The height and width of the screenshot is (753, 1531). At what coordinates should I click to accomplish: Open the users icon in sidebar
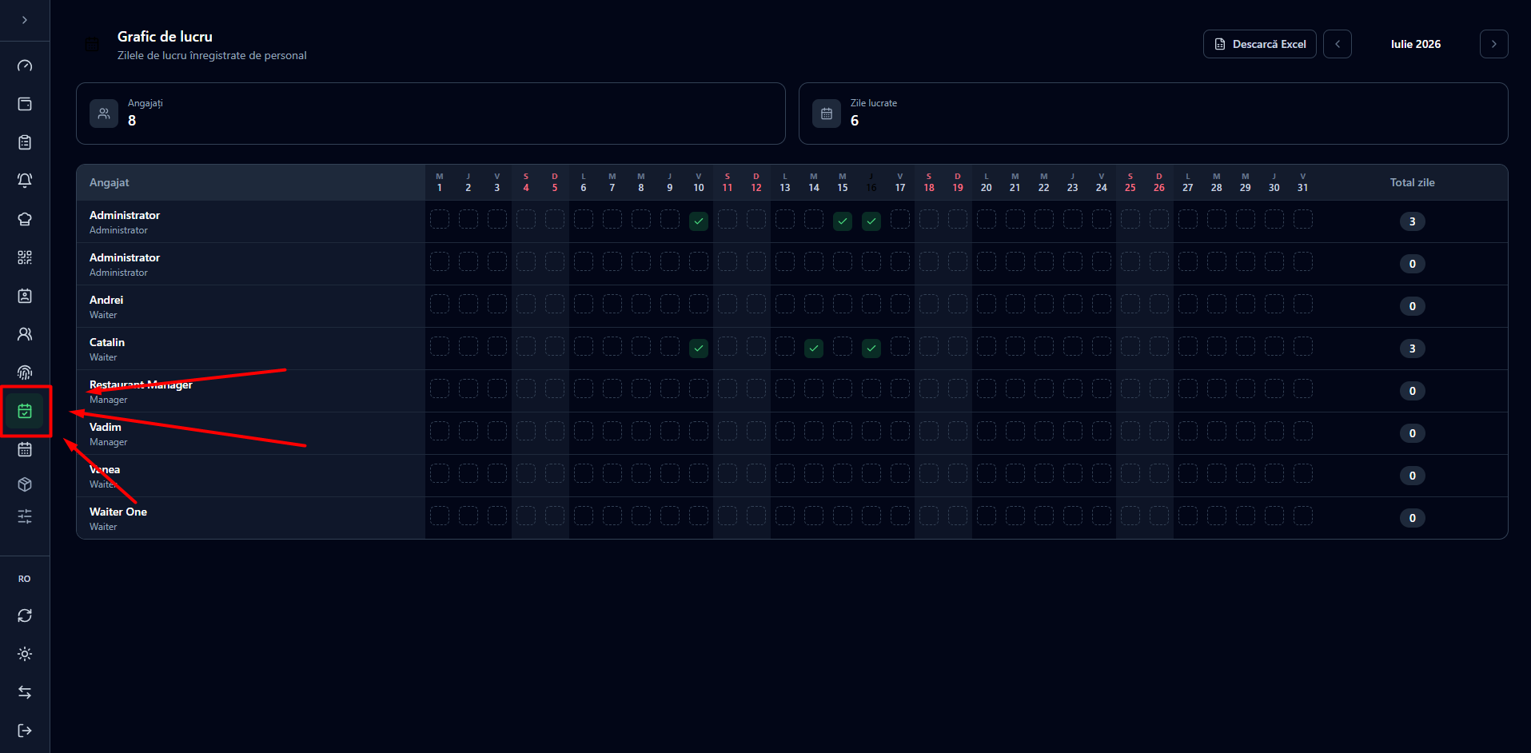pyautogui.click(x=25, y=334)
